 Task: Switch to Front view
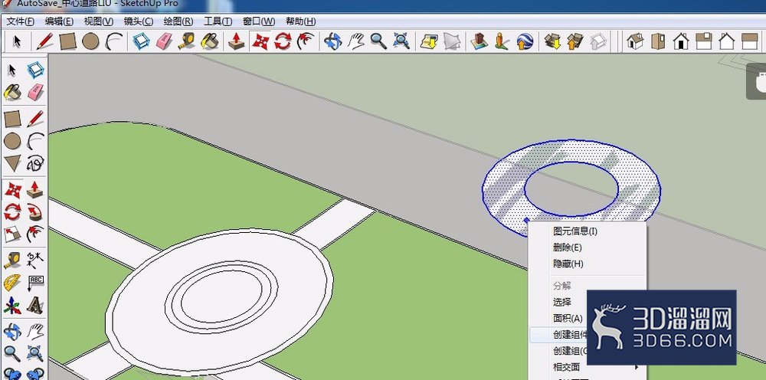click(680, 41)
